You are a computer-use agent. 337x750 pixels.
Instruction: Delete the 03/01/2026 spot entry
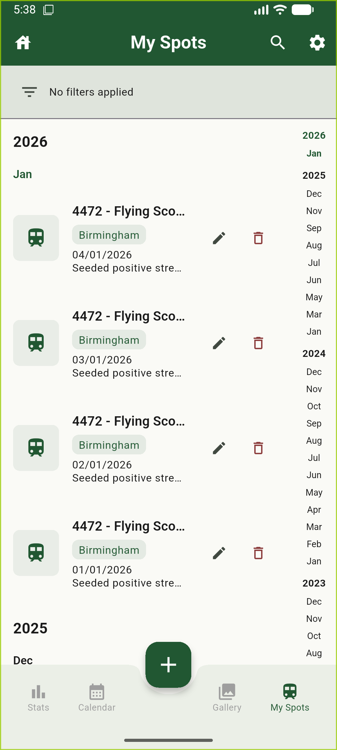[x=258, y=343]
